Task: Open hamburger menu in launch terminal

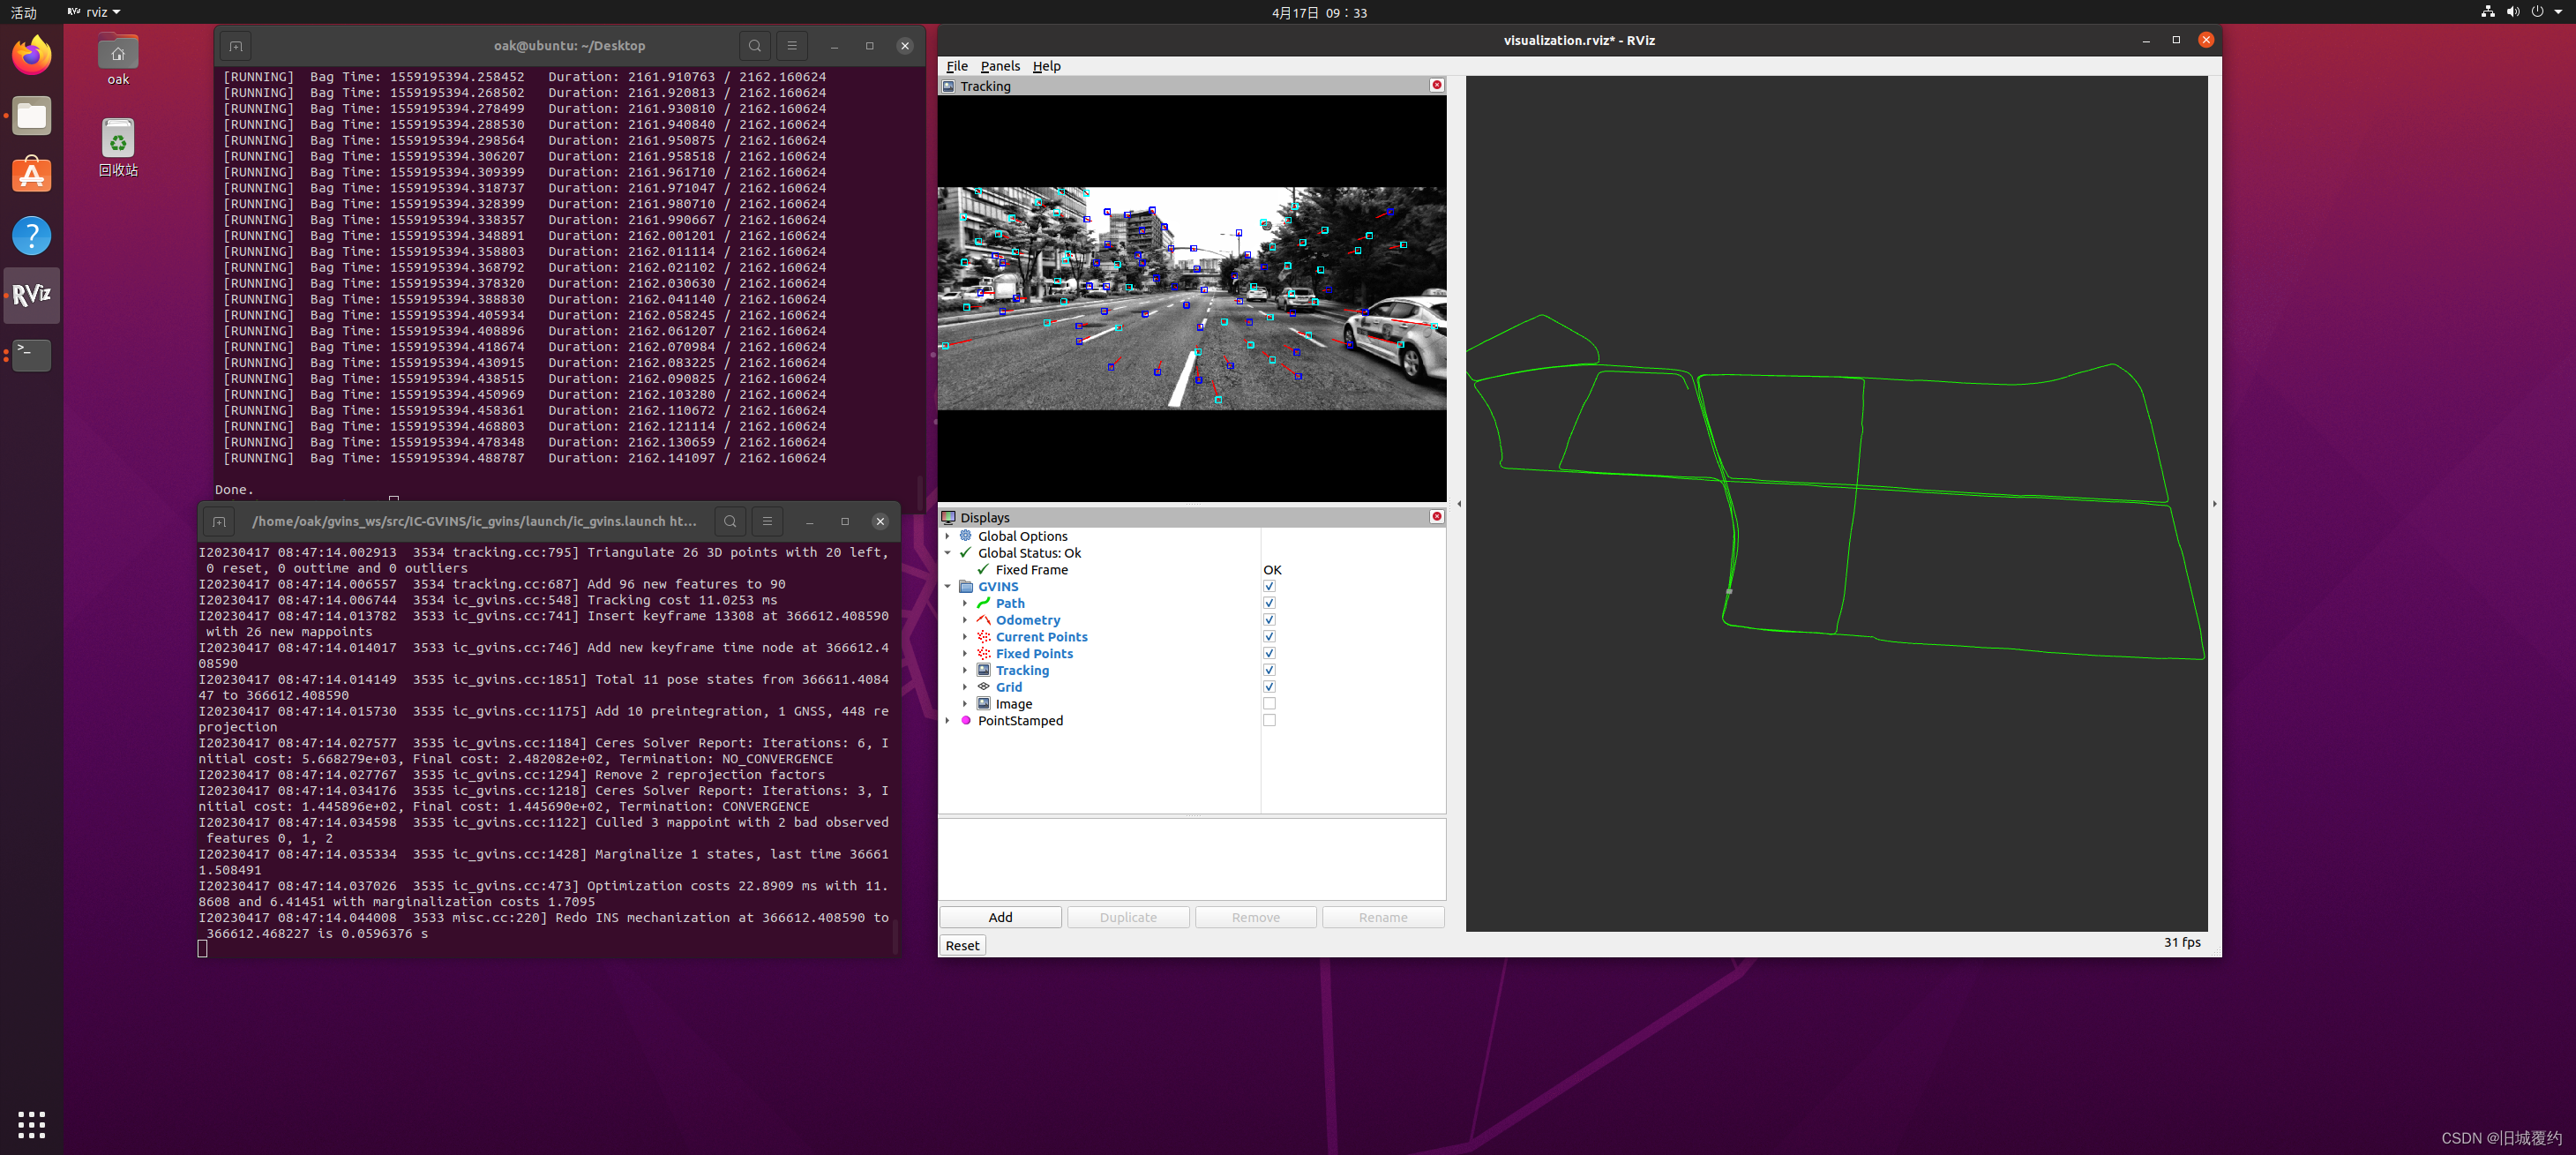Action: (x=767, y=521)
